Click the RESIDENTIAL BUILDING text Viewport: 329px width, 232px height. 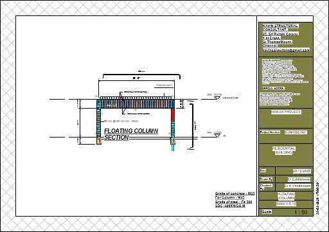284,150
